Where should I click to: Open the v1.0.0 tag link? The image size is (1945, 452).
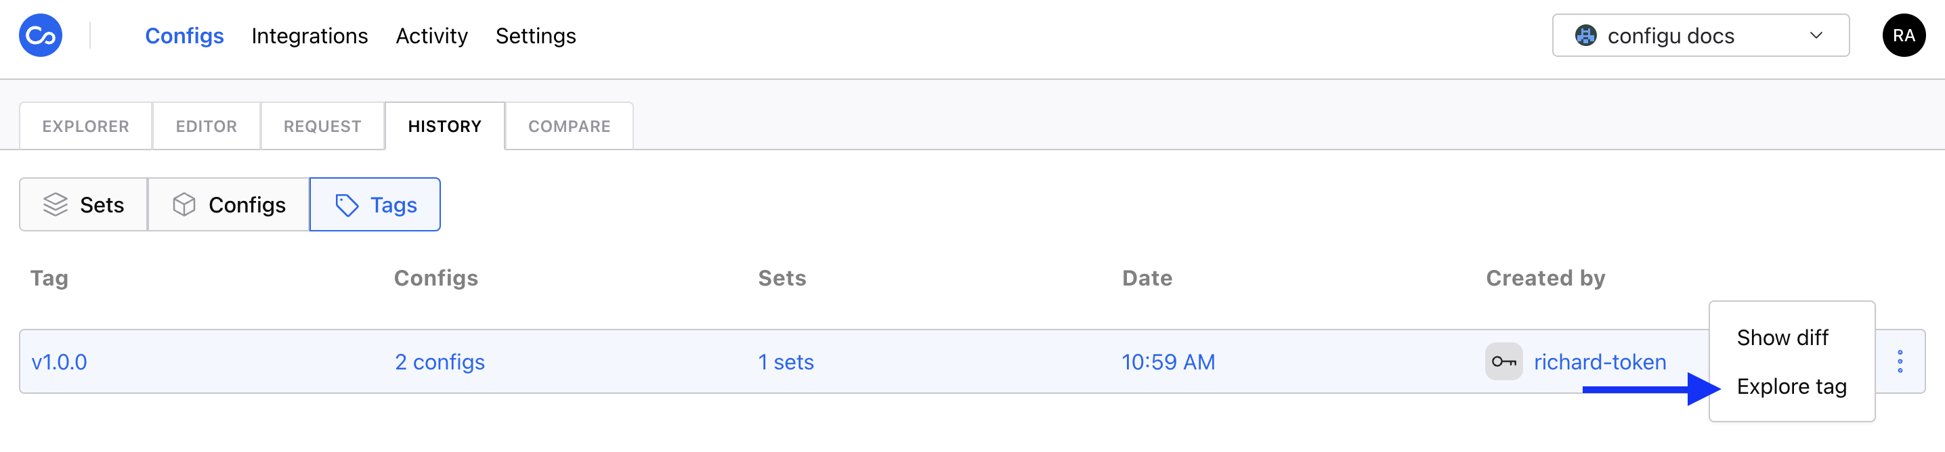tap(59, 362)
